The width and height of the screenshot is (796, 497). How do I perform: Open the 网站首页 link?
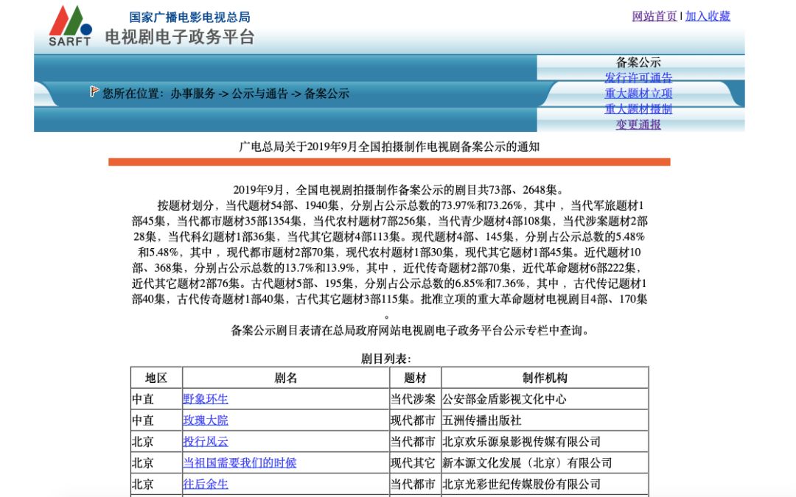(654, 16)
